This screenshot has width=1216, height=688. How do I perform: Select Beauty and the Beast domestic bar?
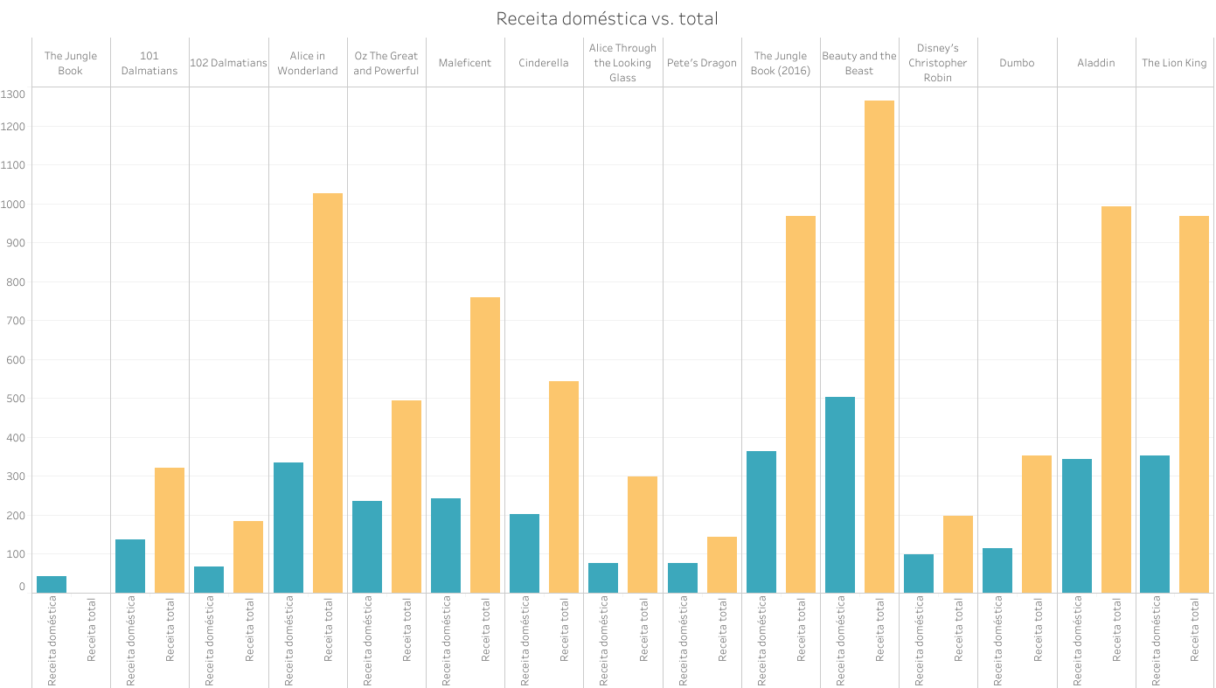click(840, 495)
